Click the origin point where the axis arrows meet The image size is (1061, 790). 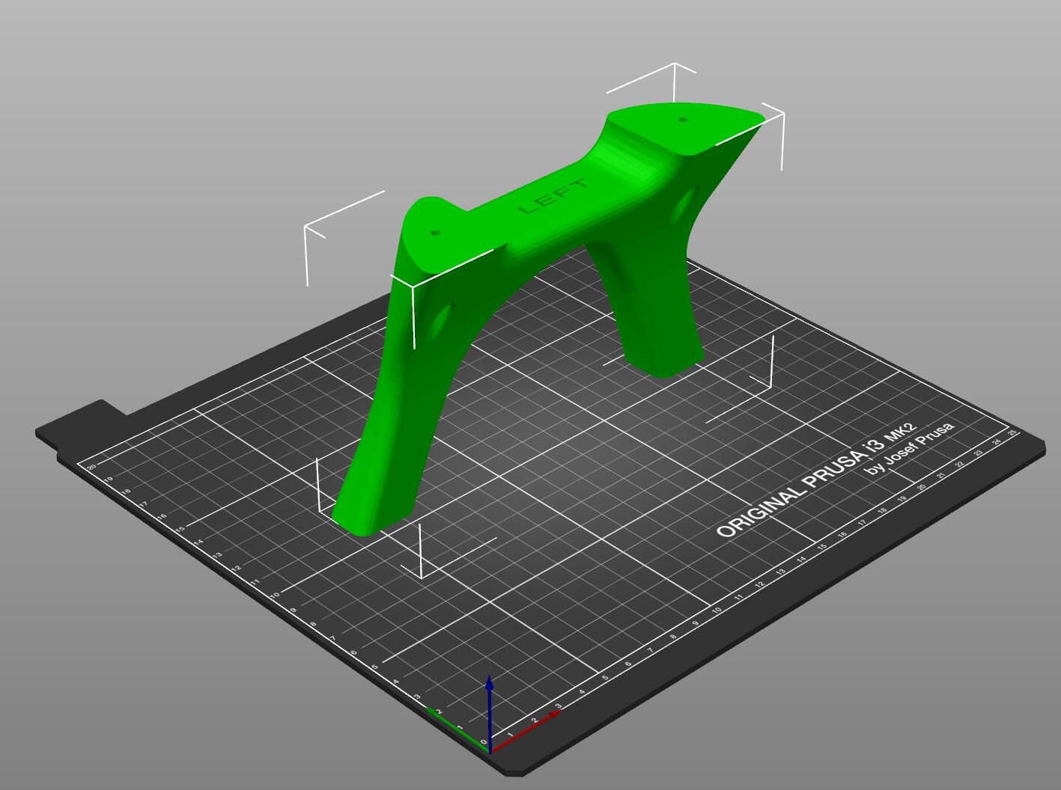[491, 750]
